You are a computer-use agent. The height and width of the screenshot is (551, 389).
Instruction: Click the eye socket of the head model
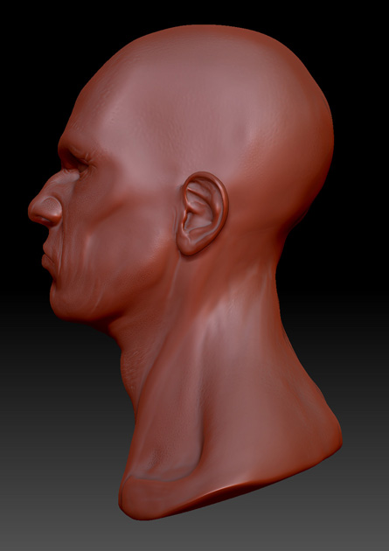(x=75, y=163)
